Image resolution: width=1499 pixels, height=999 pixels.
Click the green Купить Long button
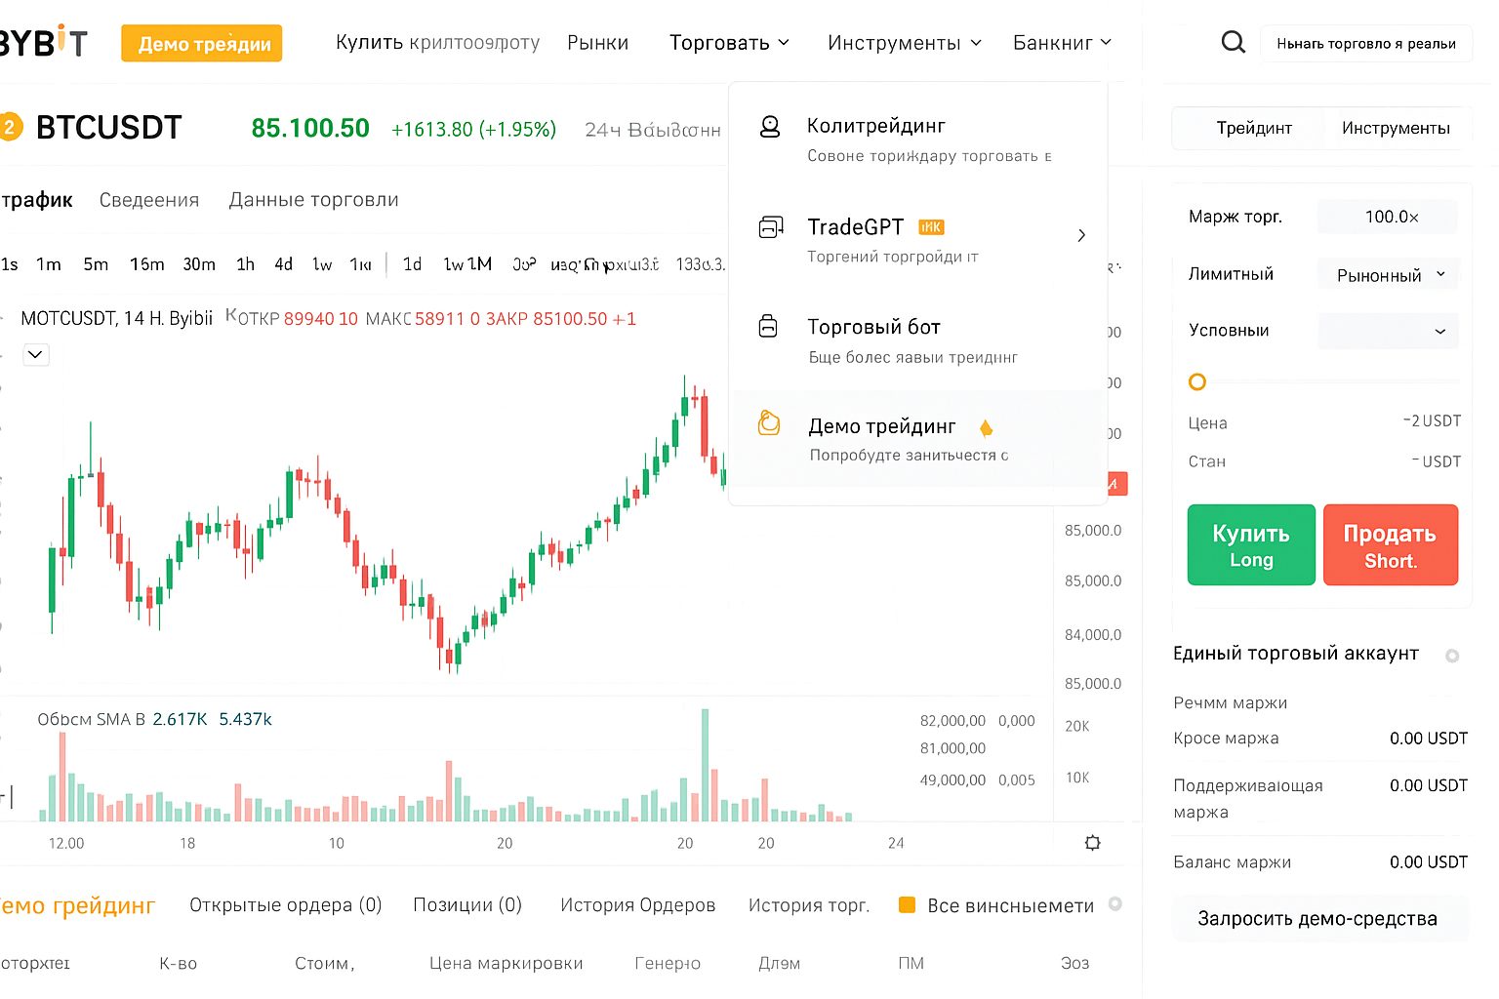(1251, 545)
